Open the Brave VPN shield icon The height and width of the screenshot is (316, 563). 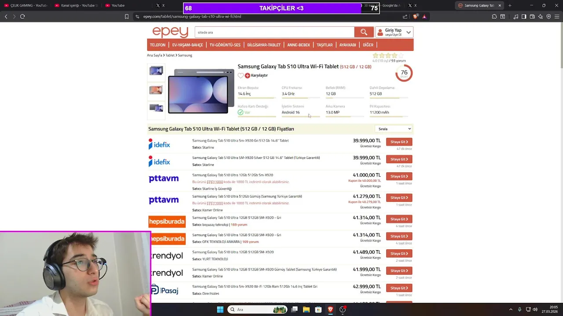click(548, 16)
